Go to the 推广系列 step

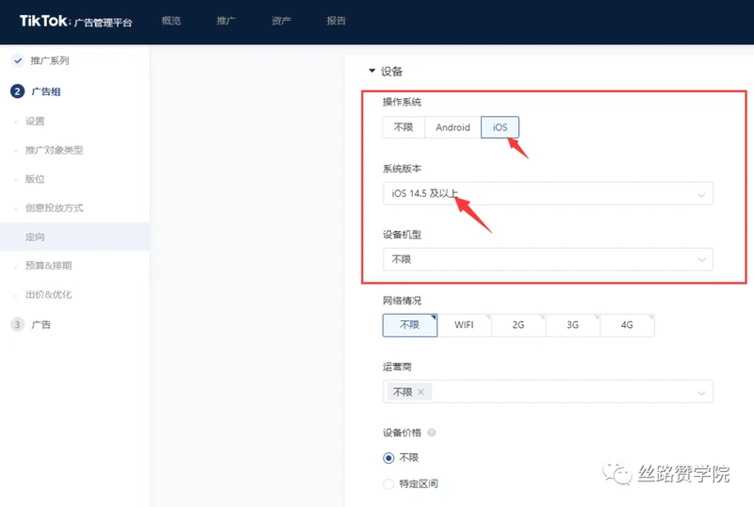coord(50,60)
